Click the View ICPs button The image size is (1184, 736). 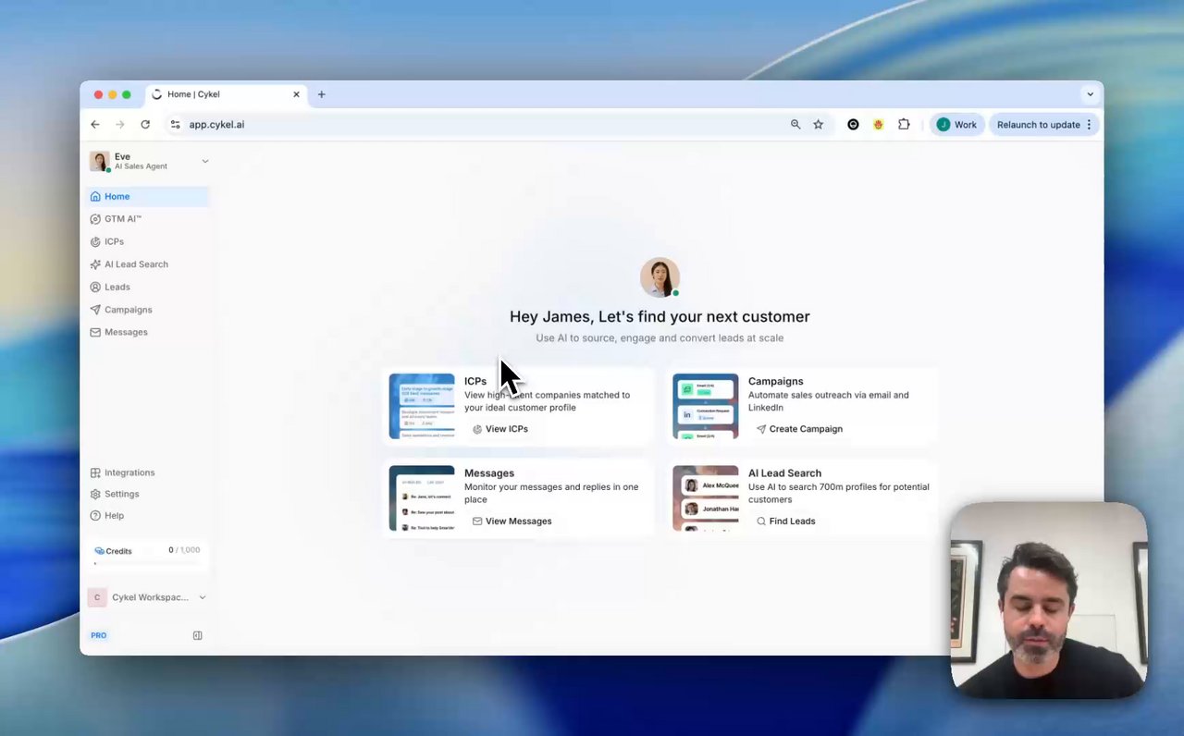[499, 429]
